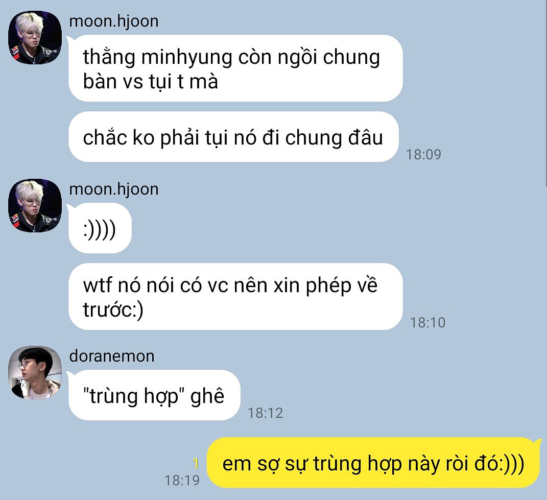Click the 18:09 timestamp
Image resolution: width=547 pixels, height=500 pixels.
423,155
